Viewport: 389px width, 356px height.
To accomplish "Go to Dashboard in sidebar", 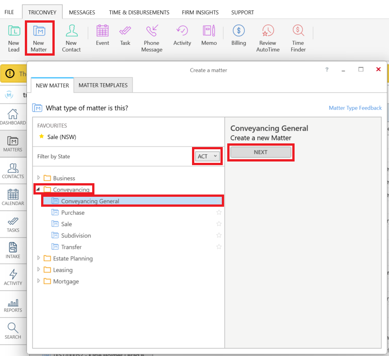I will [x=13, y=117].
